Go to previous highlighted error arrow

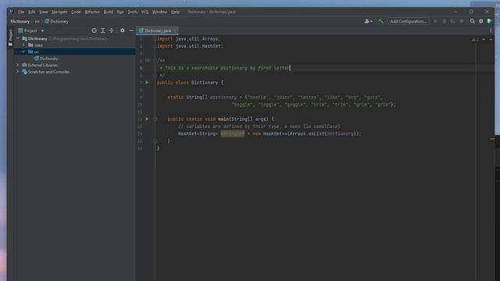[484, 40]
